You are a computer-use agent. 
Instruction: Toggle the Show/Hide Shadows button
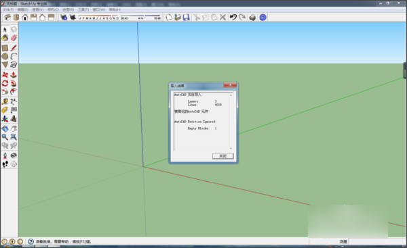[x=73, y=18]
